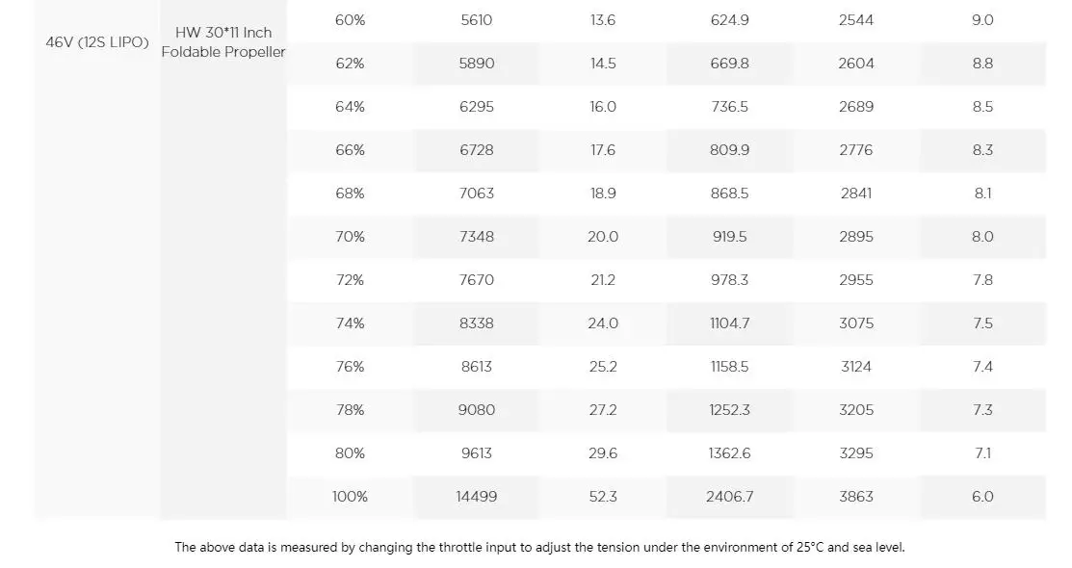Click the 7348 thrust value
1072x568 pixels.
(x=477, y=237)
